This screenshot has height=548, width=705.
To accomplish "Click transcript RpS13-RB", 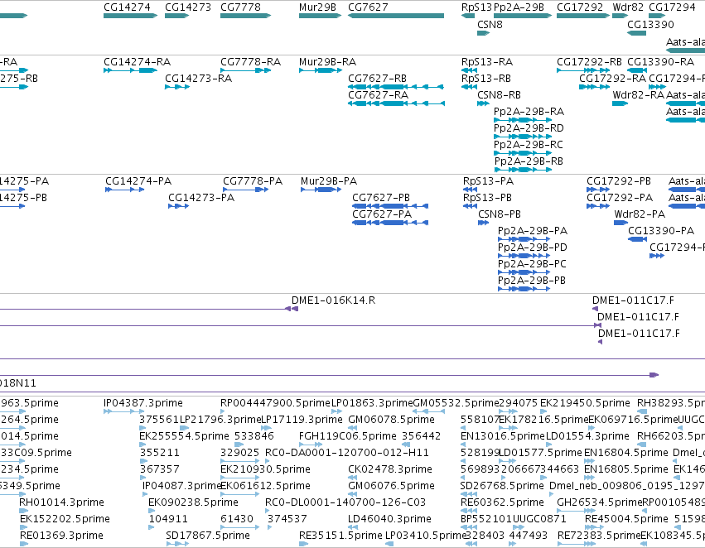I will [469, 87].
